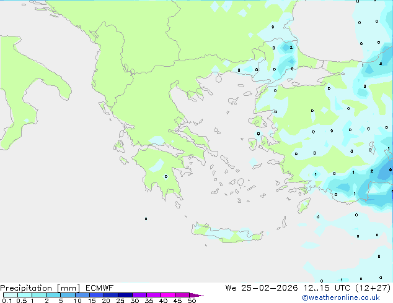Screen dimensions: 393x303
Task: Select the 20–25 mm dark blue swatch
Action: pyautogui.click(x=111, y=295)
